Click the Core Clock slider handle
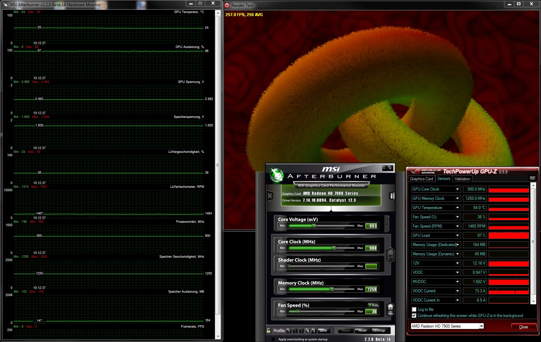Screen dimensions: 541x342 pyautogui.click(x=334, y=248)
